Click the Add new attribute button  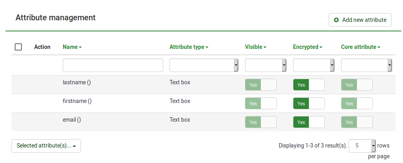coord(360,20)
